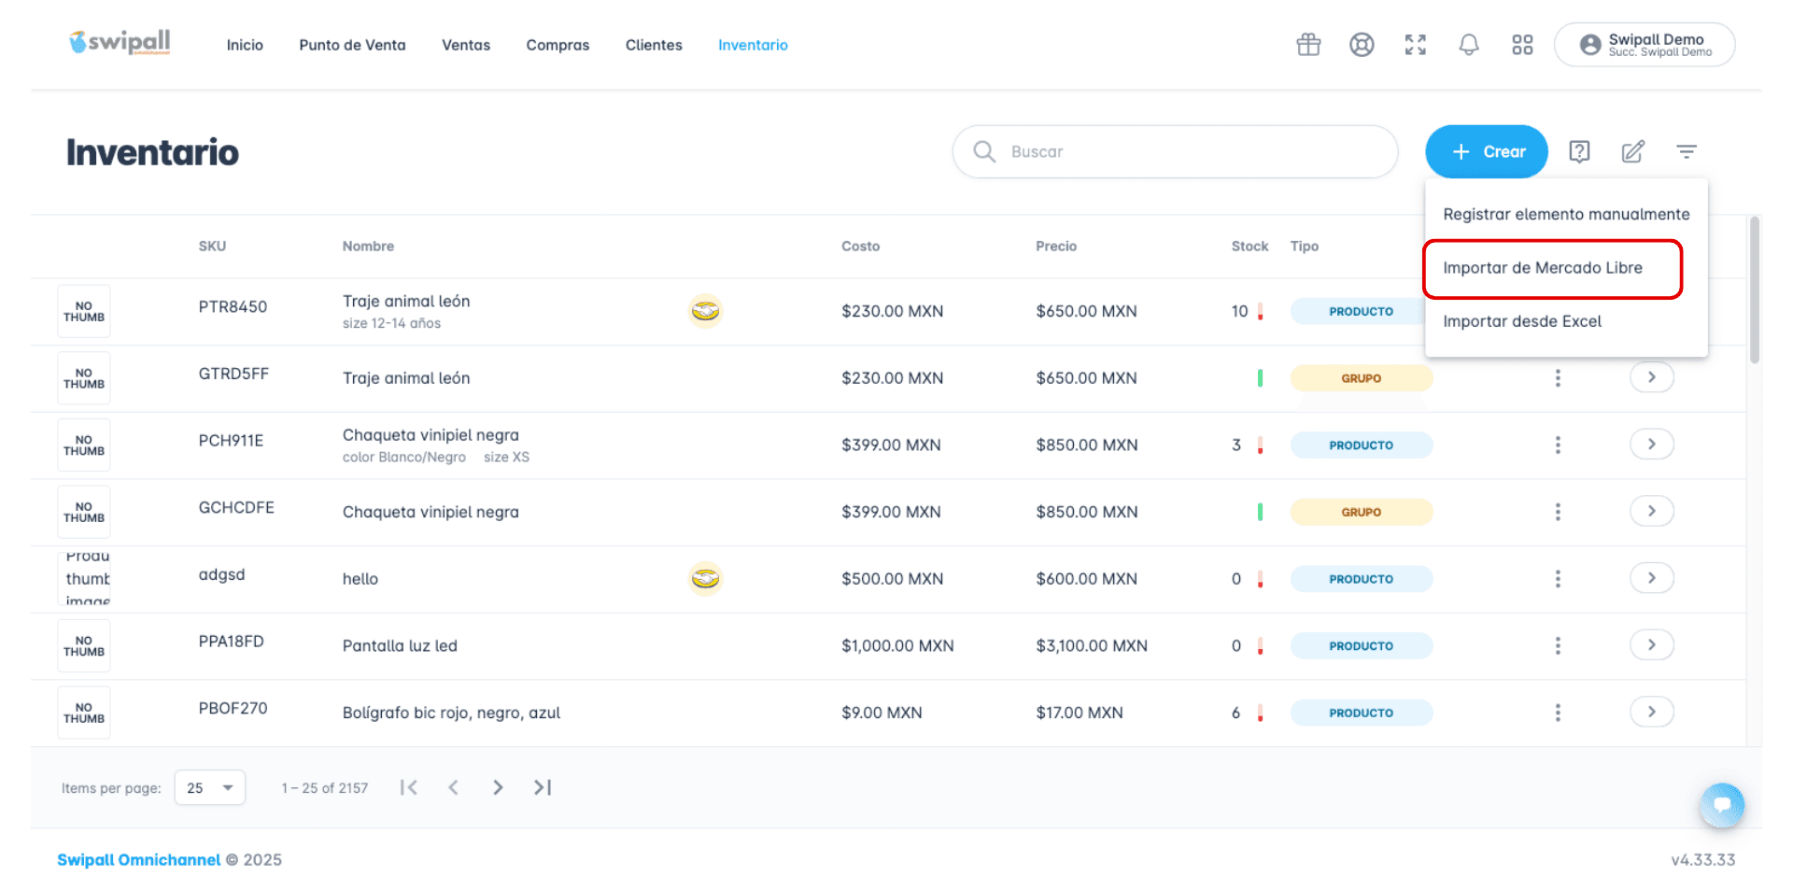Click the Mercado Libre icon on Traje animal león row
Screen dimensions: 1793x890
[705, 311]
